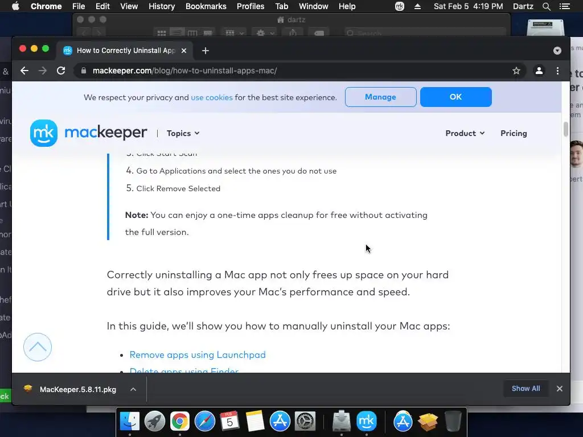Jump to page top with round arrow button
The height and width of the screenshot is (437, 583).
pos(38,347)
